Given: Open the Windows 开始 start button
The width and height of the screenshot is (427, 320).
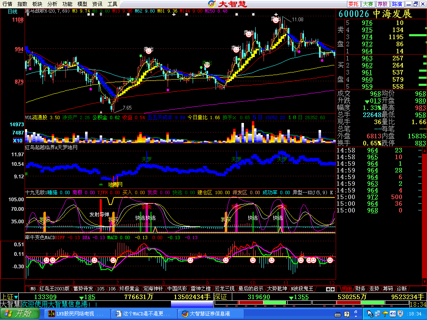Looking at the screenshot, I should (x=19, y=314).
